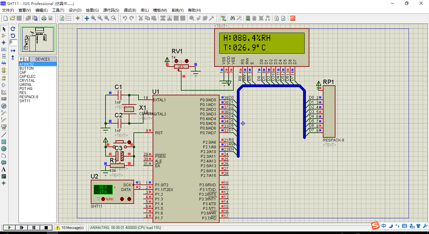Open the Bill of Materials icon
Viewport: 429px width, 234px height.
coord(277,18)
